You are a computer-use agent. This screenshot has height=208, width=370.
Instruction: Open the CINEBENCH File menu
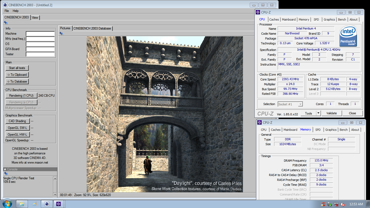point(7,11)
